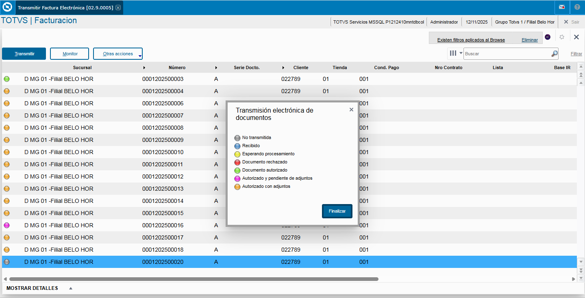Image resolution: width=585 pixels, height=298 pixels.
Task: Click the Lista column header
Action: pos(498,67)
